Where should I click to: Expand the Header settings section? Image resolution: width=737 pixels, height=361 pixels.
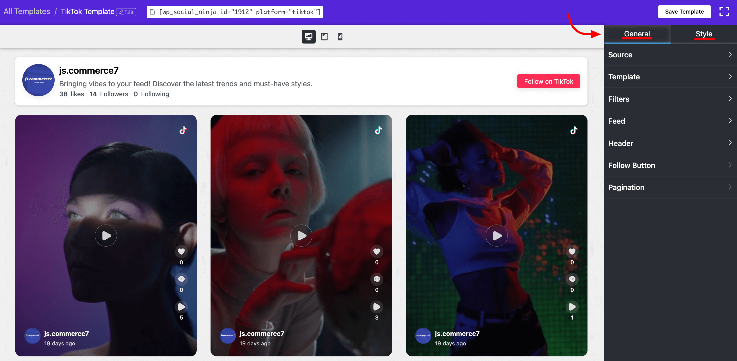coord(670,143)
